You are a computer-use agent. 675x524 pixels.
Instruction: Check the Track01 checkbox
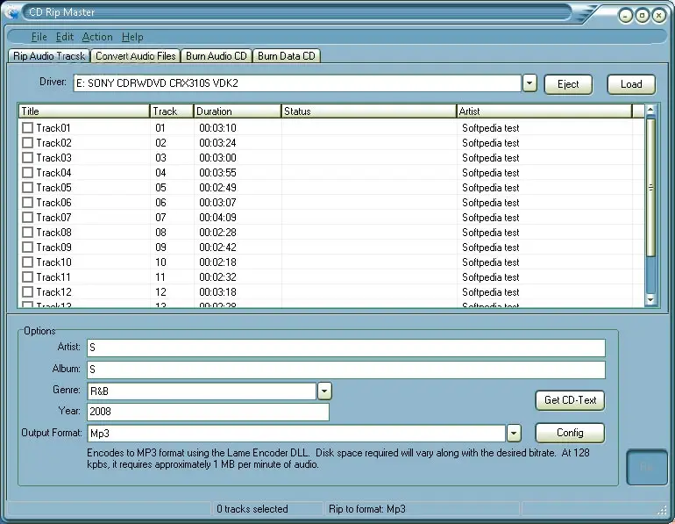click(27, 128)
